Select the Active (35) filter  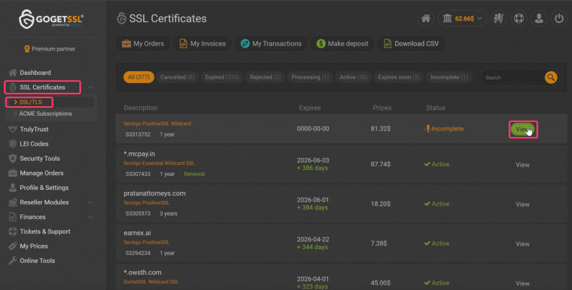point(354,77)
